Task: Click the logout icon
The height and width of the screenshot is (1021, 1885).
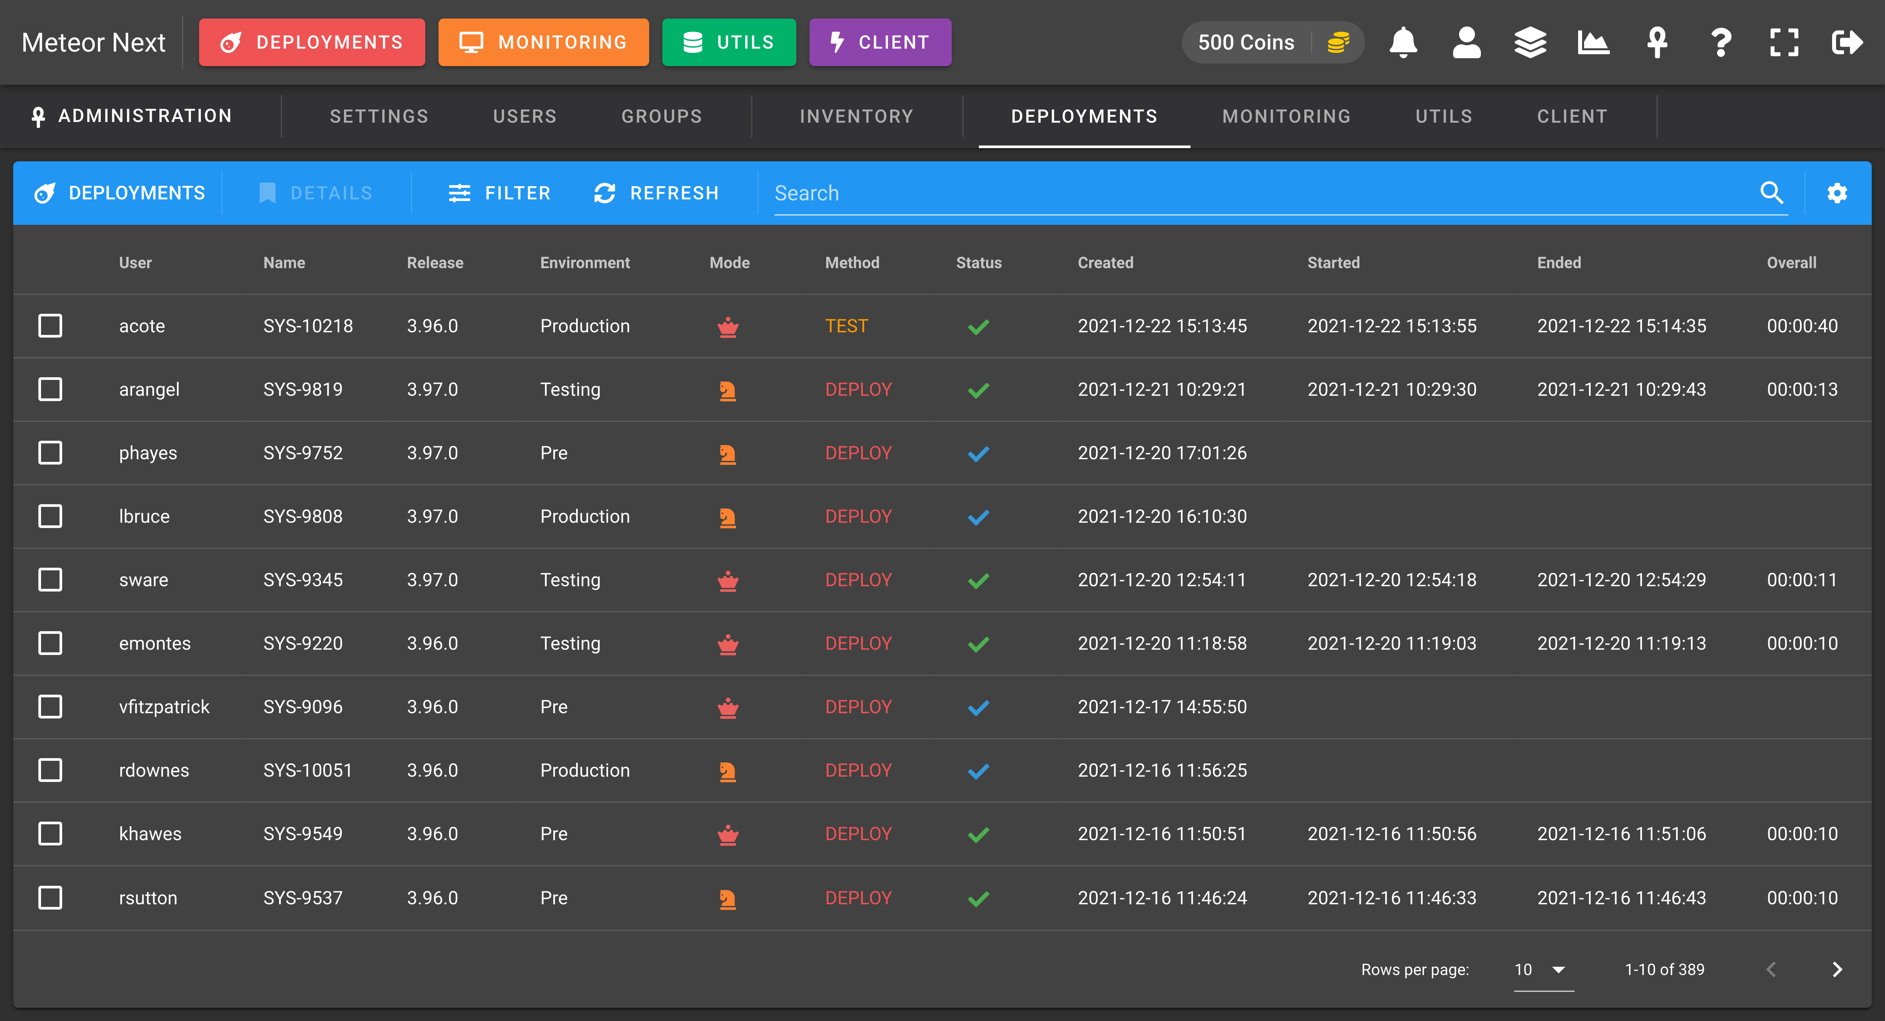Action: pos(1847,42)
